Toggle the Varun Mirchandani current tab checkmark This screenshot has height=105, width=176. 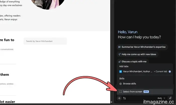pos(170,71)
